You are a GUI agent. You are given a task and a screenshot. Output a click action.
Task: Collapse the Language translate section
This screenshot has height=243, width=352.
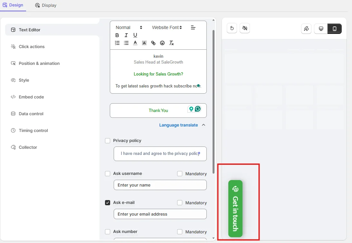203,125
